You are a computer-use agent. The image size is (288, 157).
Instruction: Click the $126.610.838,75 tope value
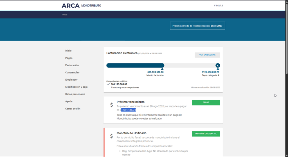click(210, 72)
